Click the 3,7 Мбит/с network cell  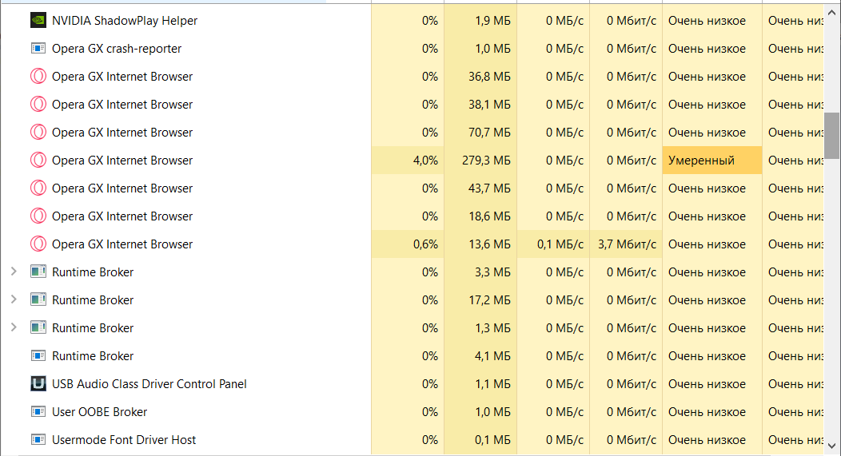pos(627,244)
